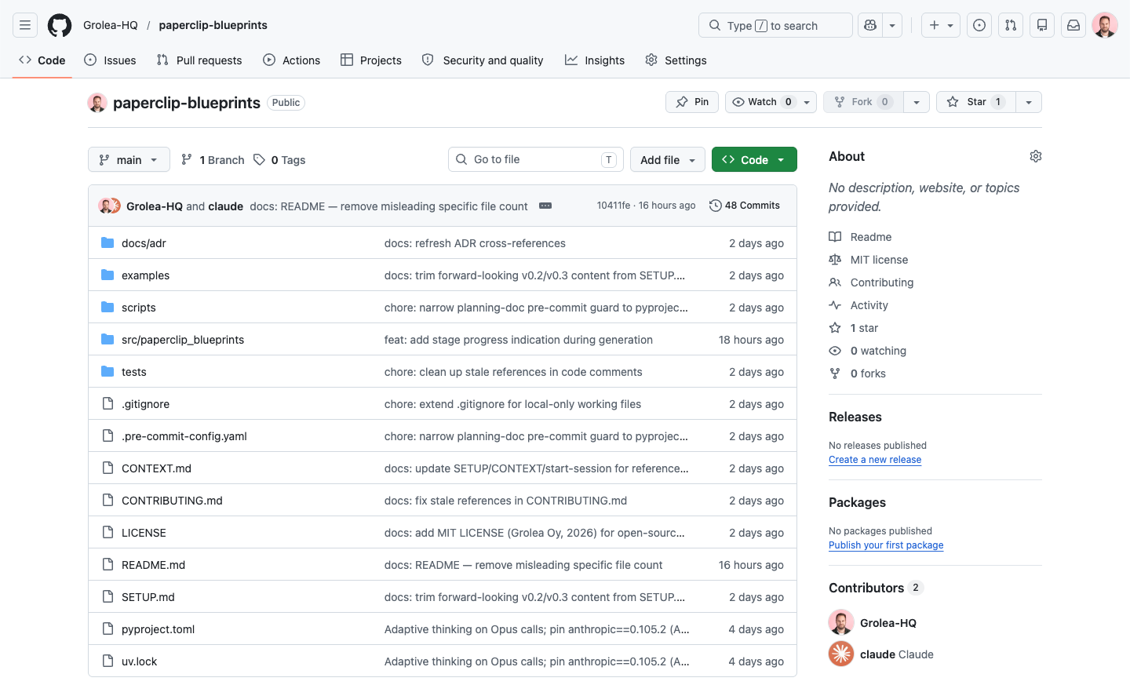Screen dimensions: 1130x685
Task: Star the repository
Action: 976,102
